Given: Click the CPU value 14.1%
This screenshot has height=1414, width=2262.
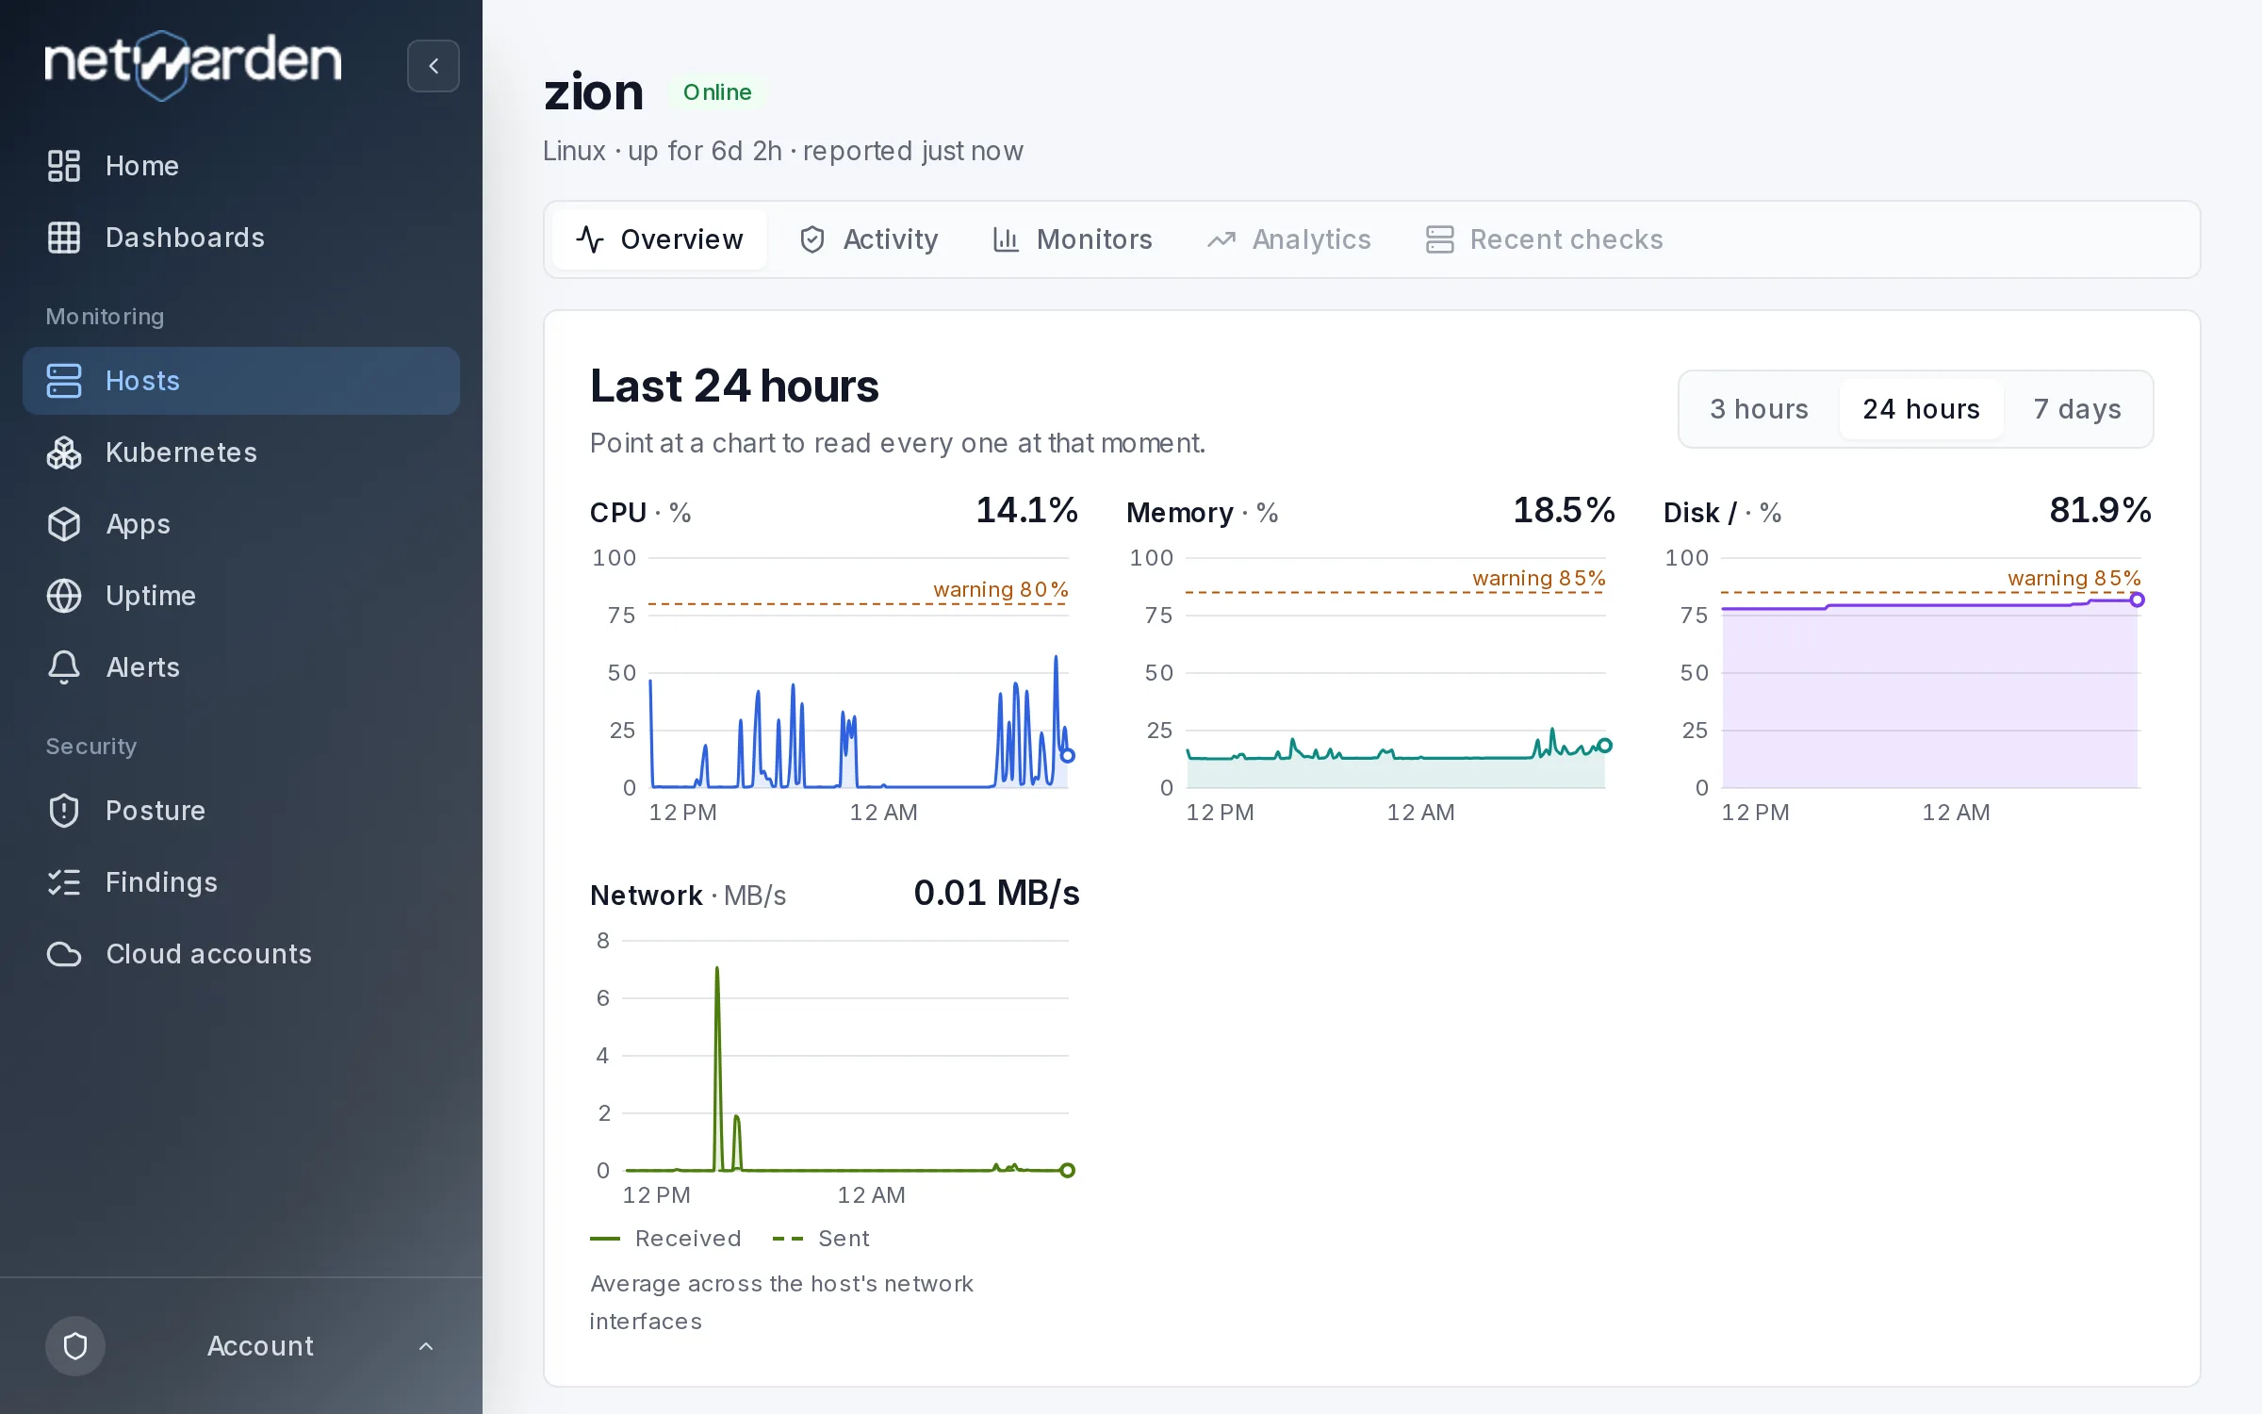Looking at the screenshot, I should [1026, 510].
